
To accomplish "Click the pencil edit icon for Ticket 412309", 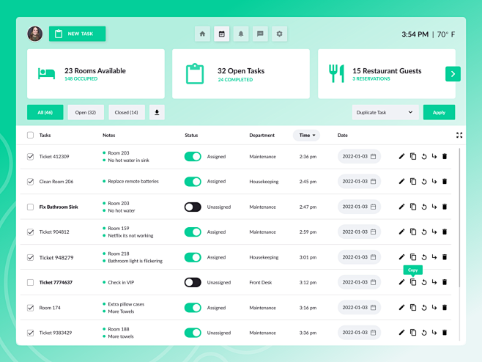I will click(401, 156).
